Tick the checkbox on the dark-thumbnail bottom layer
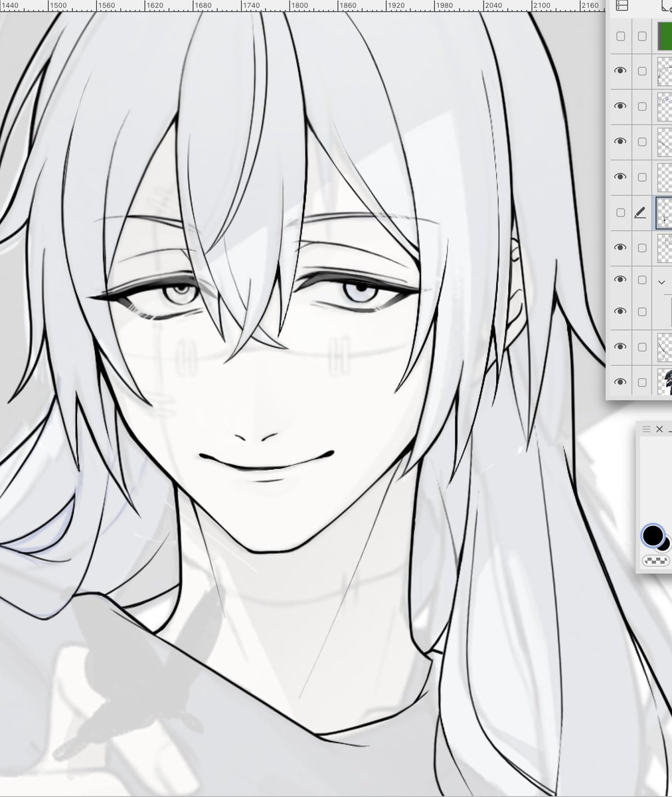The image size is (672, 797). tap(642, 383)
